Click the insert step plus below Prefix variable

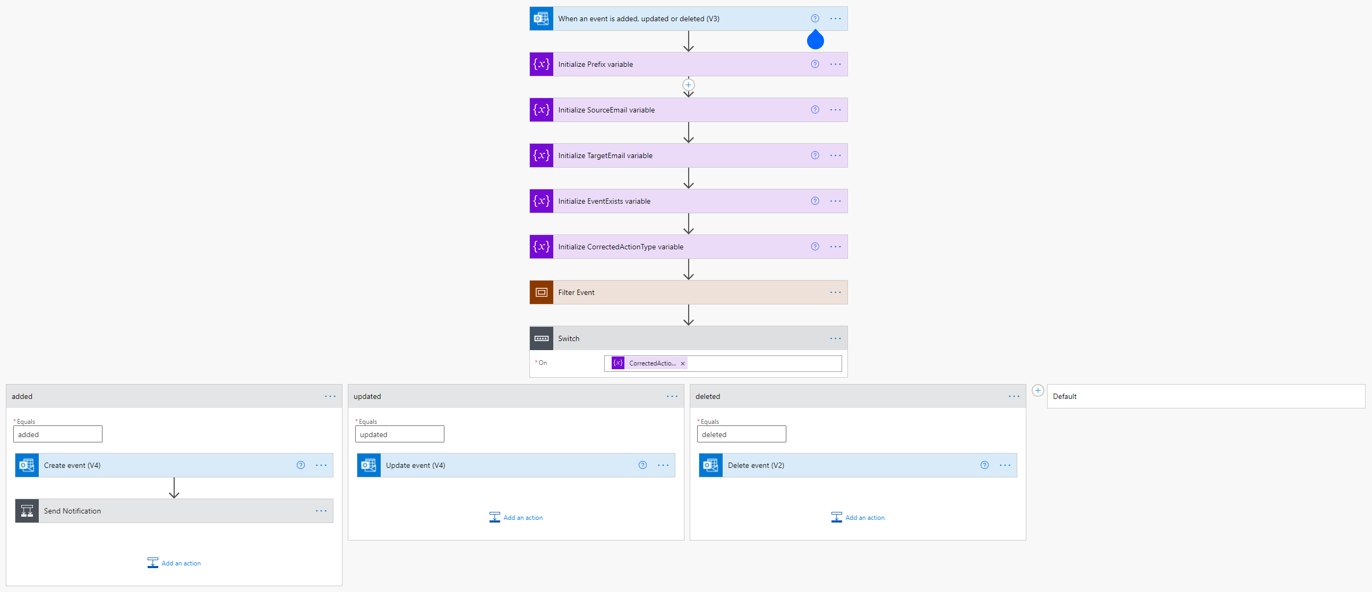(688, 85)
